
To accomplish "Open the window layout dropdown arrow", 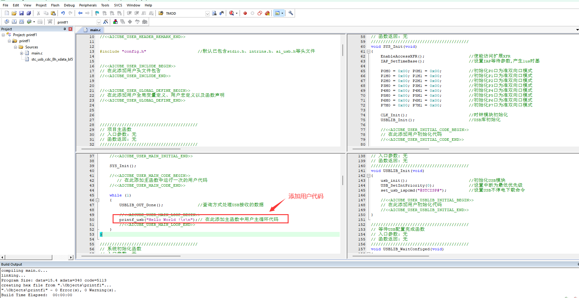I will [282, 13].
